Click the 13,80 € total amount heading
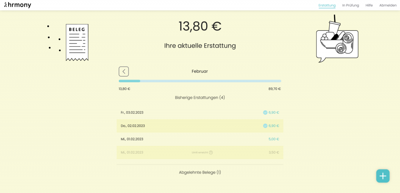The height and width of the screenshot is (193, 400). (200, 26)
